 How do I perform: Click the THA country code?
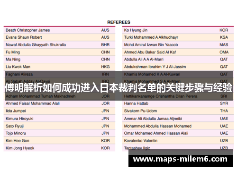pyautogui.click(x=224, y=111)
